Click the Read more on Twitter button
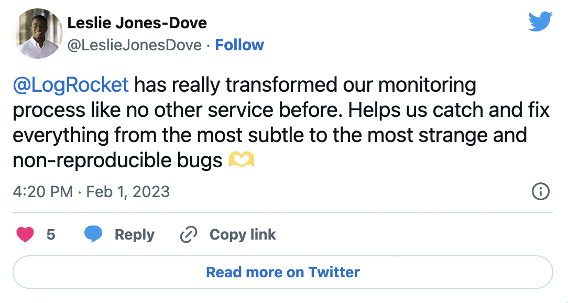Image resolution: width=568 pixels, height=303 pixels. [x=283, y=272]
